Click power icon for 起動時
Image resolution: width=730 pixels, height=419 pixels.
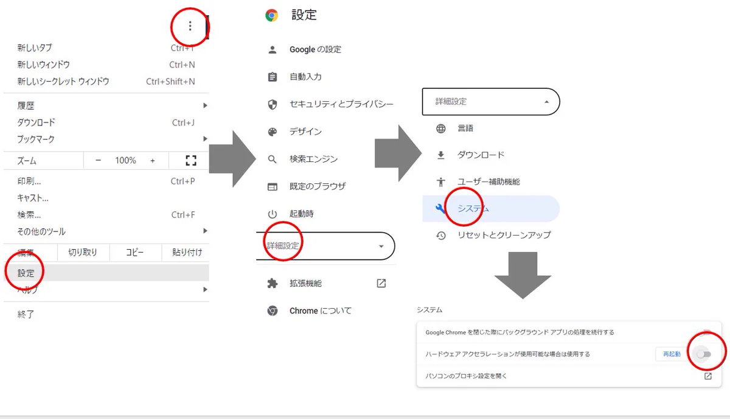[x=273, y=214]
